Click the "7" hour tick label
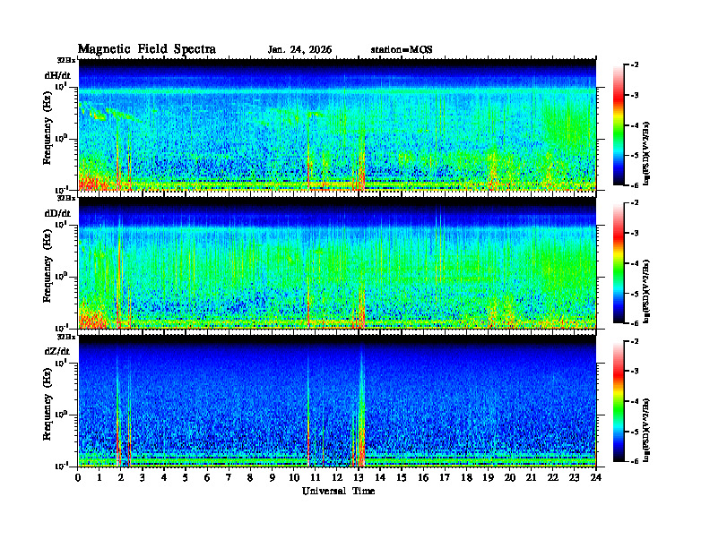Image resolution: width=710 pixels, height=548 pixels. tap(229, 477)
